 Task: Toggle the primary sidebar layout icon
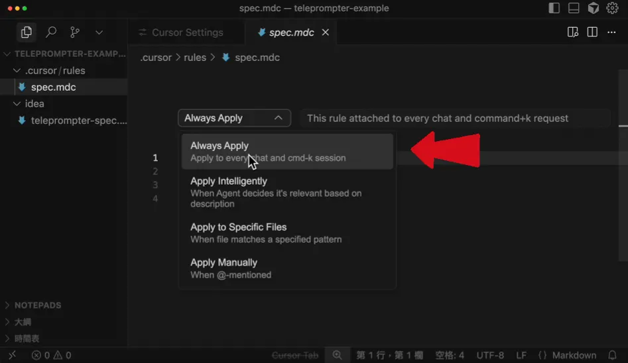click(554, 8)
